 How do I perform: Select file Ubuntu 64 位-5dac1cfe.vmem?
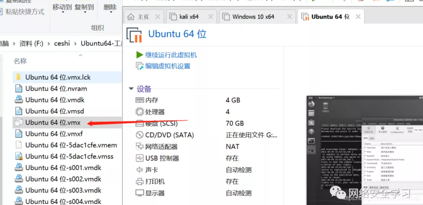(x=71, y=145)
